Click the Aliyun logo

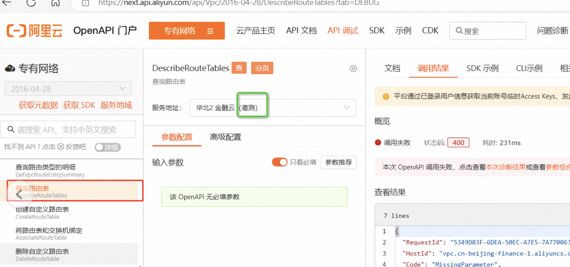(x=35, y=31)
